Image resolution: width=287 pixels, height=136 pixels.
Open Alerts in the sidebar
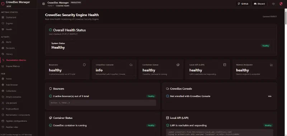point(8,42)
